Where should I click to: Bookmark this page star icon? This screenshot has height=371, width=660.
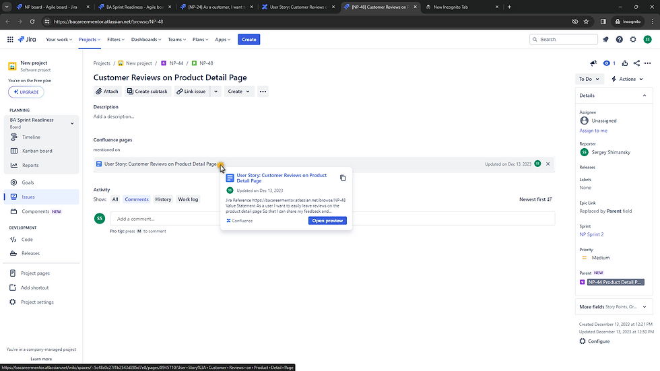[x=586, y=22]
